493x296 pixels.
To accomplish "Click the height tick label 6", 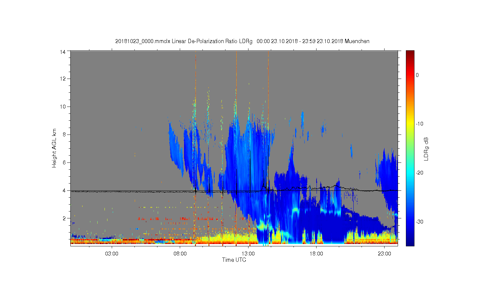I will [x=64, y=162].
